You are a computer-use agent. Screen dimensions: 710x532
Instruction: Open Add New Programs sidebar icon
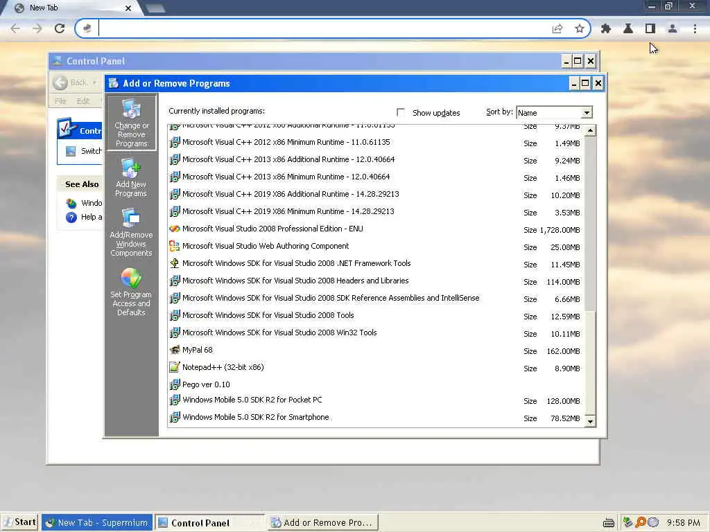point(131,177)
